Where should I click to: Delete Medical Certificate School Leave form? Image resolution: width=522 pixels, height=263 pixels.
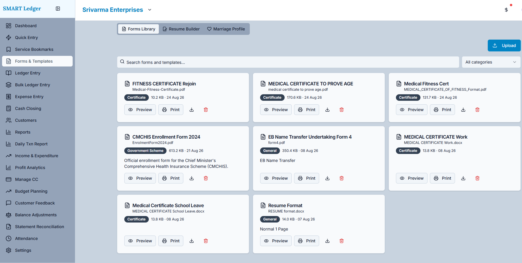(206, 241)
